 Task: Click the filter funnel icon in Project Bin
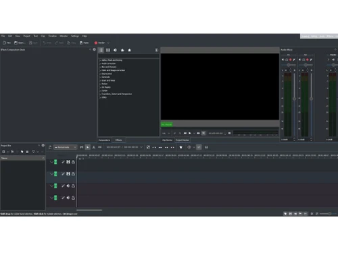(x=33, y=152)
